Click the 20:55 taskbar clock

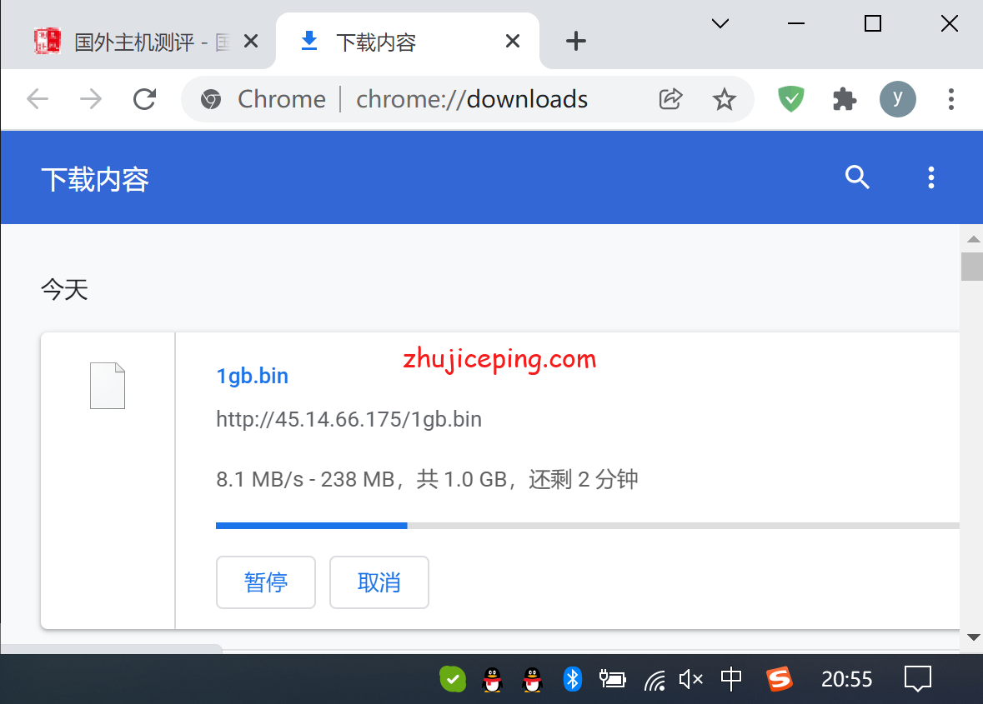(847, 679)
